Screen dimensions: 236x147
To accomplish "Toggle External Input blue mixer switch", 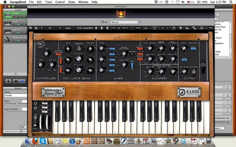I will pos(112,54).
